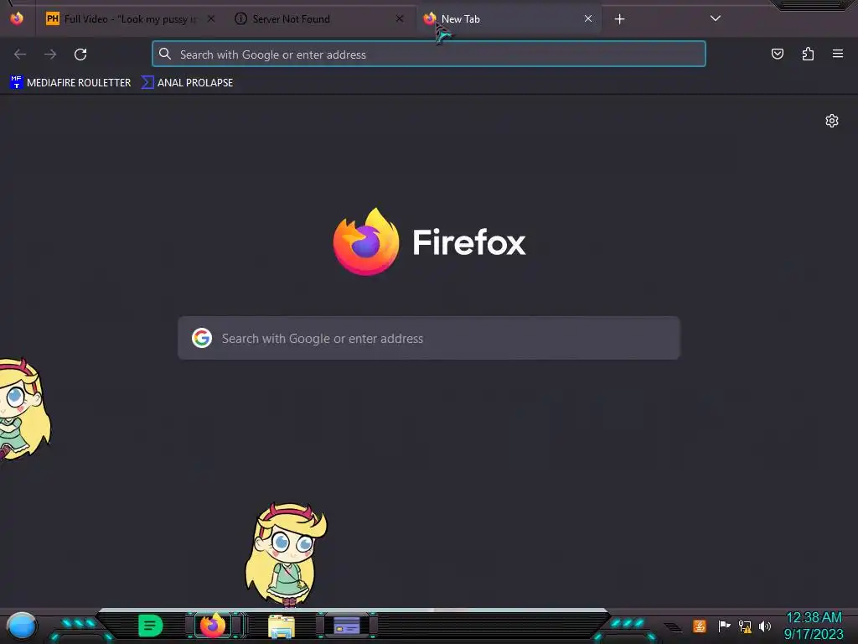Click the Google logo in the page search box

(x=202, y=338)
